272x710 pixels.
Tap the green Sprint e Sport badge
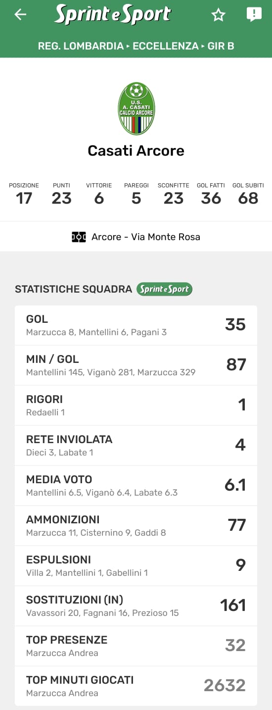click(164, 289)
